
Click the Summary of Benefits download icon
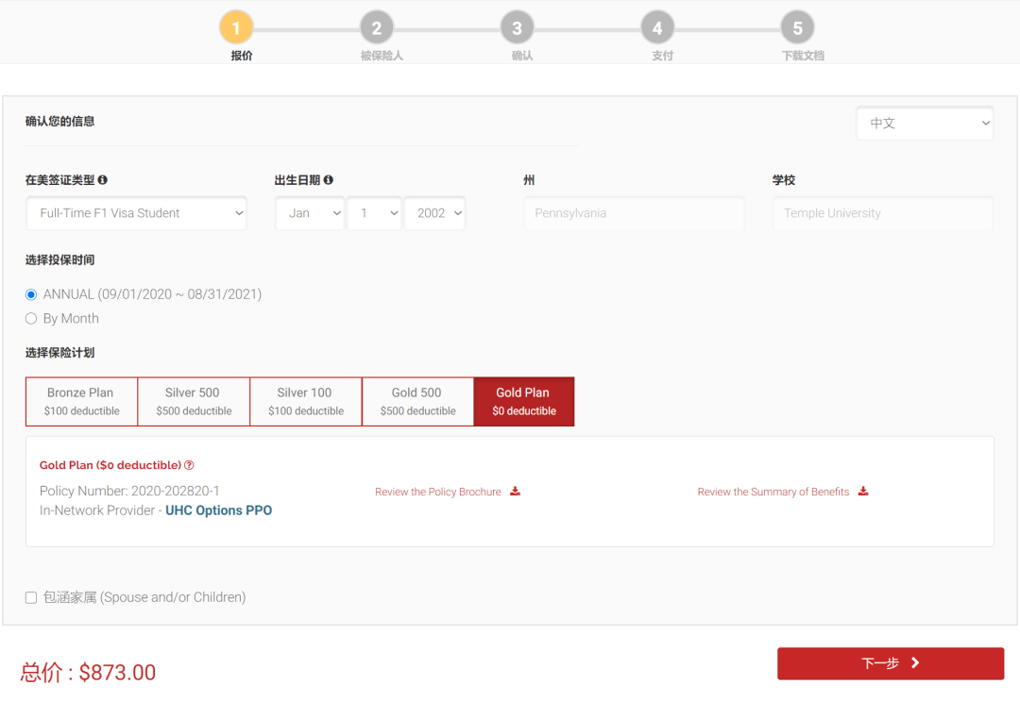point(863,492)
